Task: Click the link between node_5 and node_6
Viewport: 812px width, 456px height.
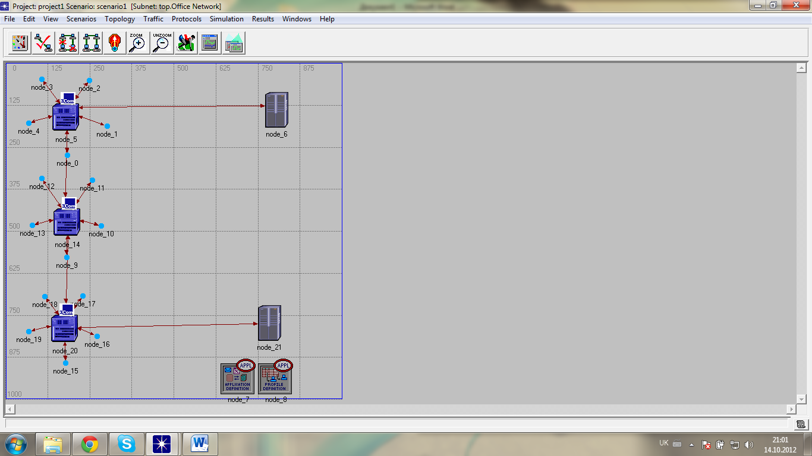Action: [x=172, y=106]
